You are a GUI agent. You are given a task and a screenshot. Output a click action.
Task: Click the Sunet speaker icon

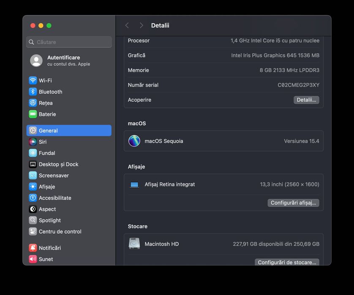33,259
